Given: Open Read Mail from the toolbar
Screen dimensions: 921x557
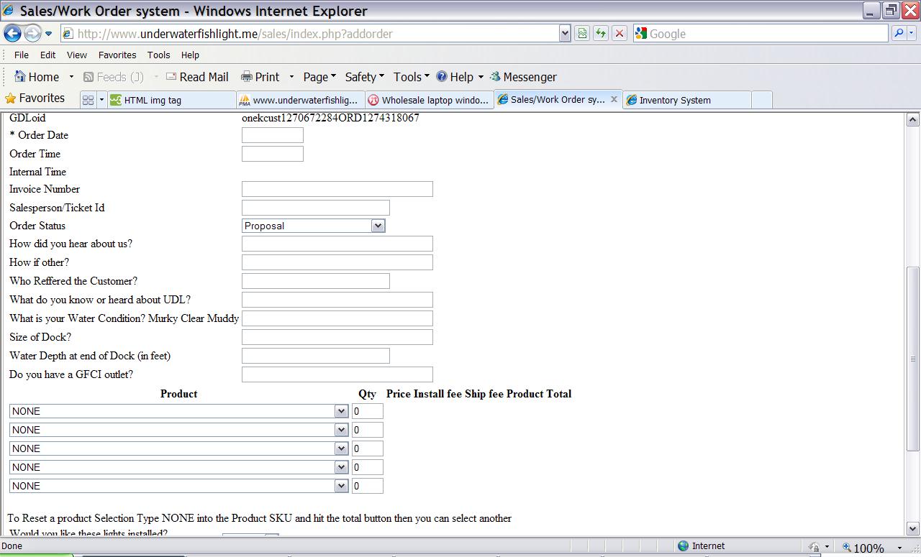Looking at the screenshot, I should (196, 77).
